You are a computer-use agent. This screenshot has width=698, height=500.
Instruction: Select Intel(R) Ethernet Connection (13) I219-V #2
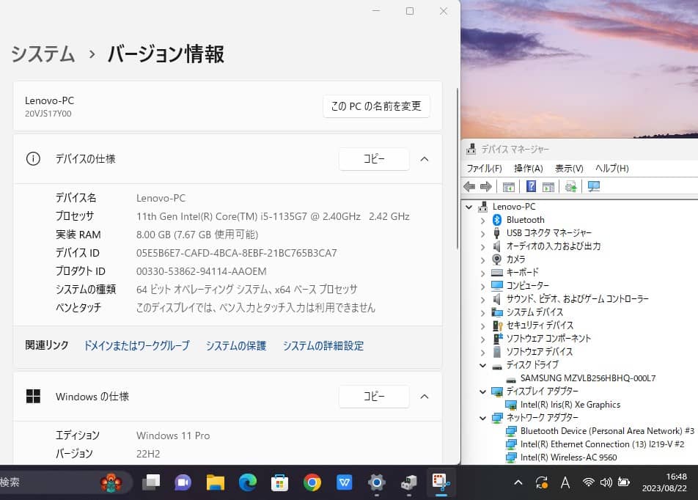(602, 444)
